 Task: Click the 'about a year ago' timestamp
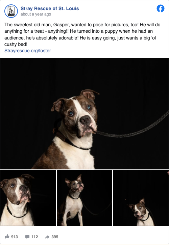coord(36,14)
